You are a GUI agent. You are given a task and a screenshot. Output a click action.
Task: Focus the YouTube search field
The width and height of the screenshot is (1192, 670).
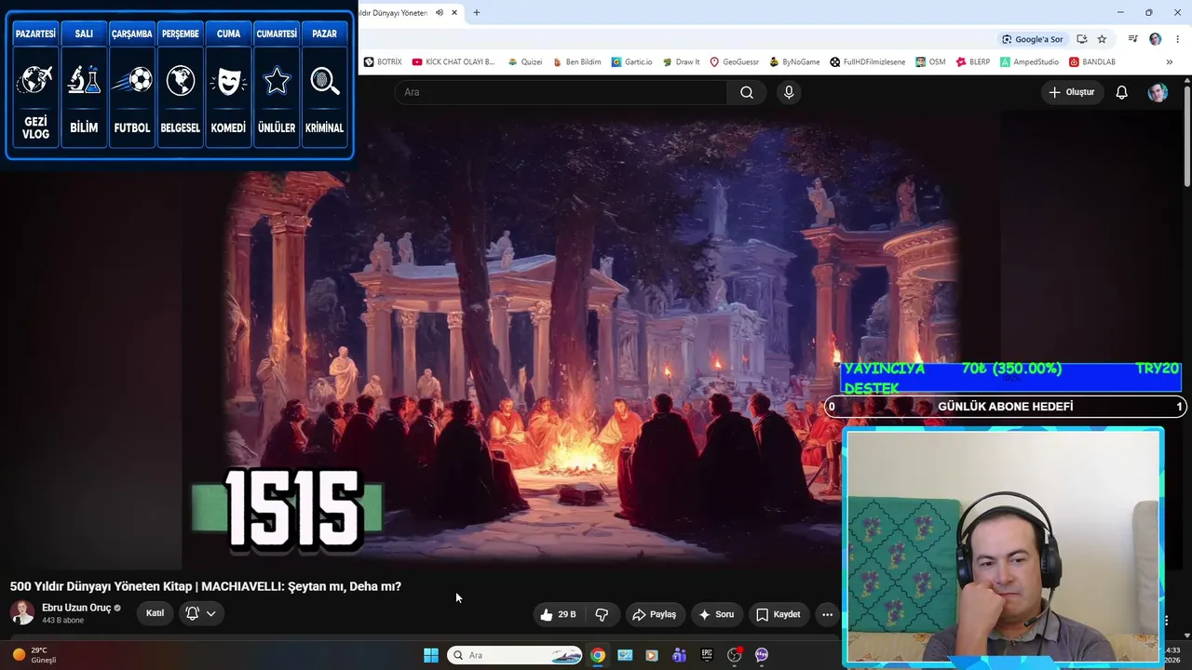(562, 92)
